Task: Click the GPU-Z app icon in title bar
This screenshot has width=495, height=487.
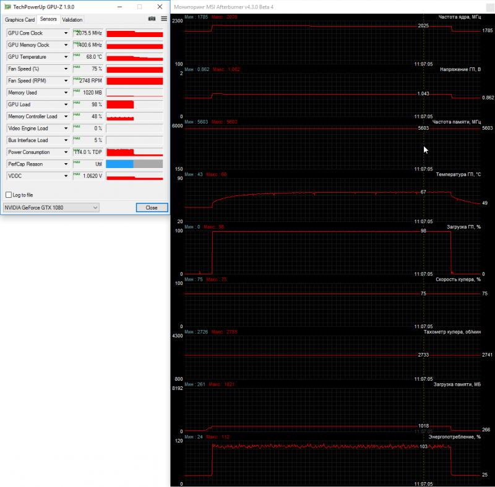Action: (x=7, y=7)
